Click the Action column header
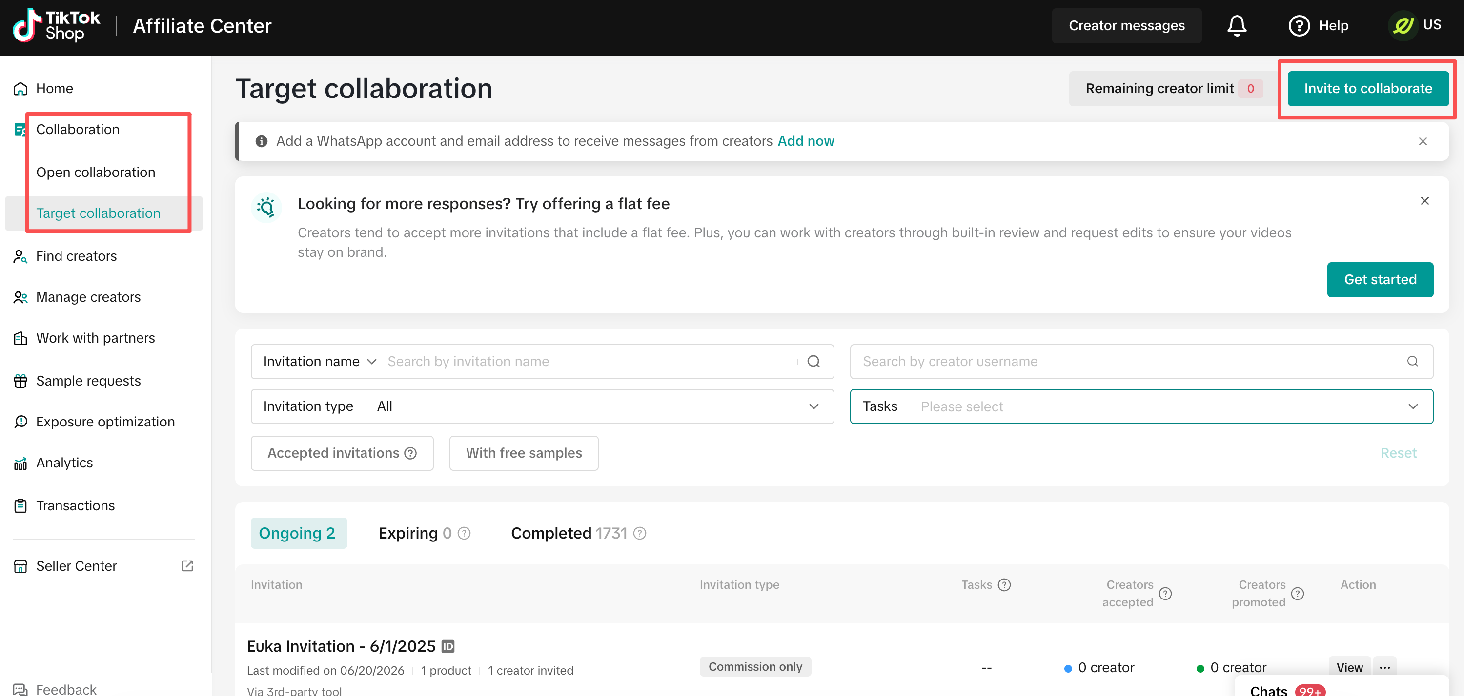The image size is (1464, 696). 1358,585
